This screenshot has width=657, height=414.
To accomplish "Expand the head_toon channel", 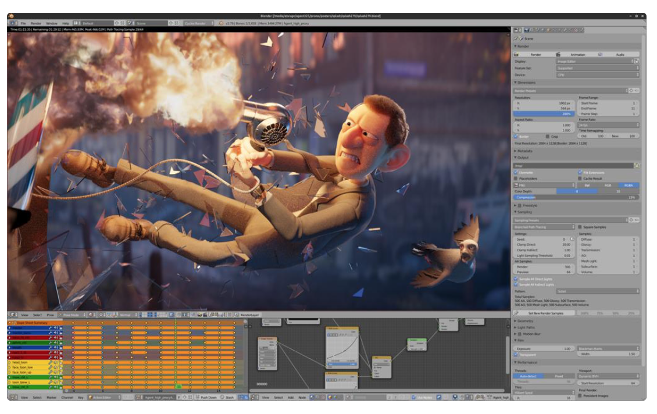I will point(10,362).
